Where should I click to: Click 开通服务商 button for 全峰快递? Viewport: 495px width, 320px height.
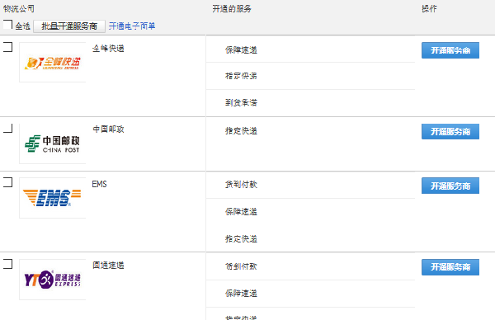[x=450, y=50]
